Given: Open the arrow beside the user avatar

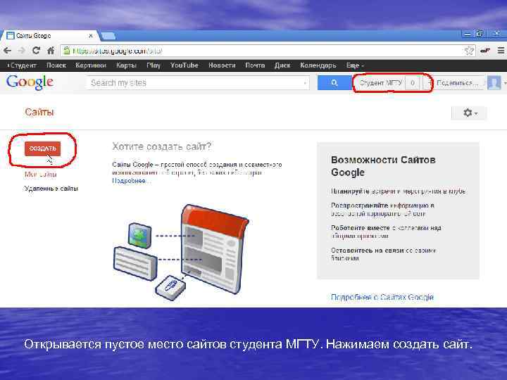Looking at the screenshot, I should pos(504,83).
